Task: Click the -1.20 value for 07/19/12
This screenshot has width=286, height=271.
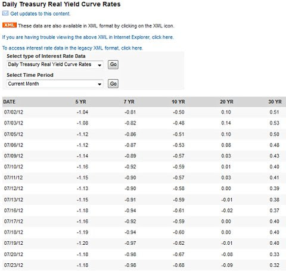Action: pyautogui.click(x=82, y=243)
